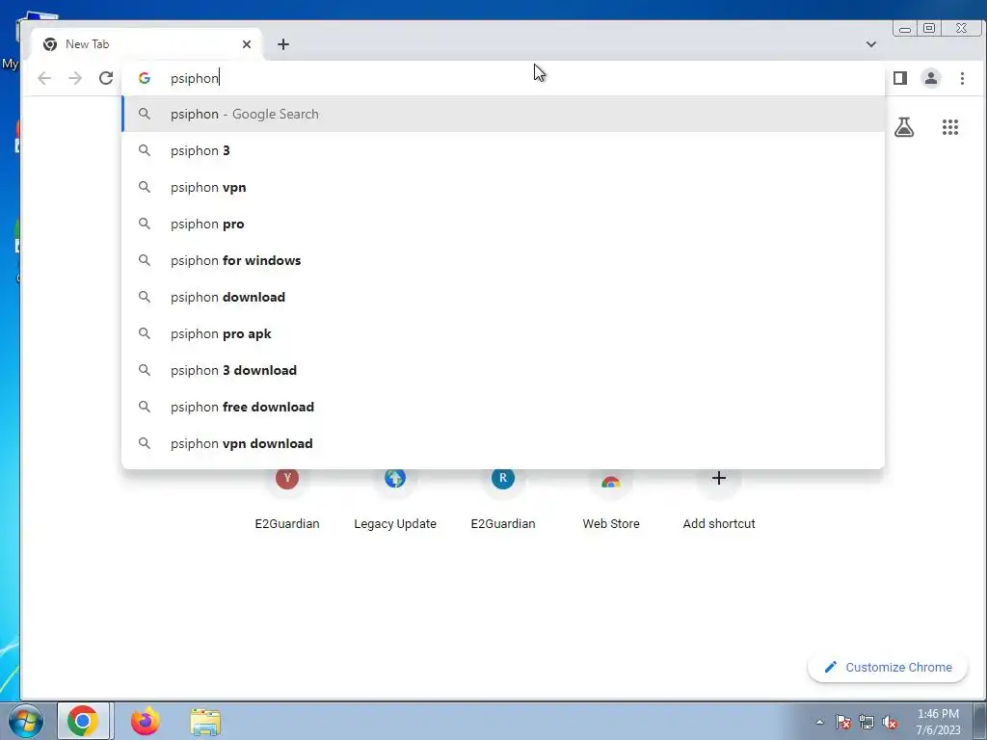This screenshot has height=740, width=987.
Task: Open the profile avatar icon
Action: pos(931,78)
